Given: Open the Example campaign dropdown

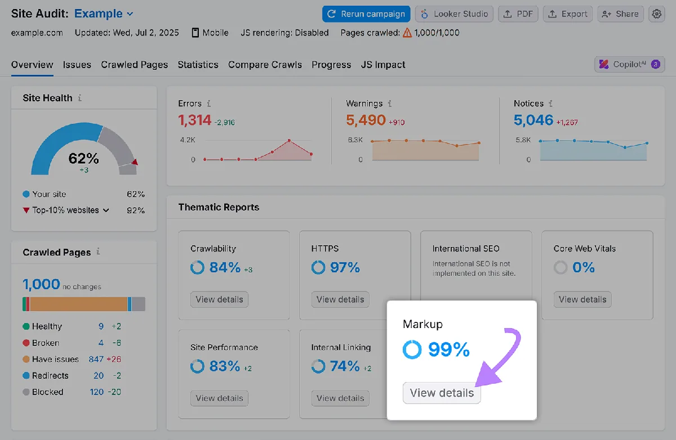Looking at the screenshot, I should point(104,14).
